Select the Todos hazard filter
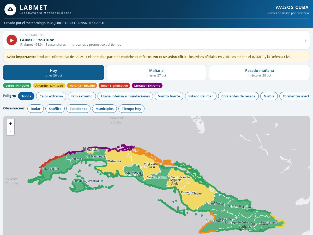This screenshot has width=313, height=235. [26, 96]
